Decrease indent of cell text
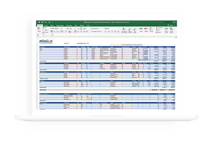The width and height of the screenshot is (213, 142). [x=84, y=31]
